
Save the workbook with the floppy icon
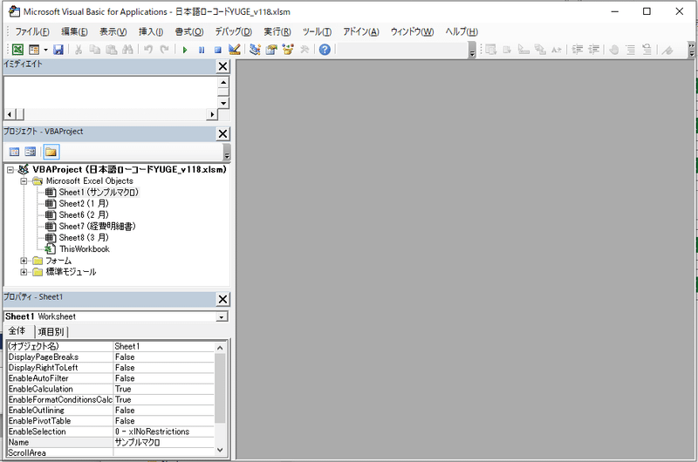click(x=58, y=50)
